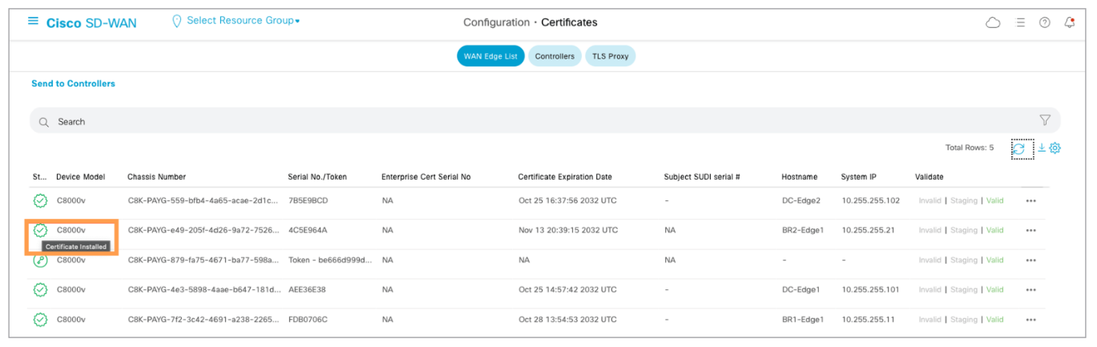Refresh the WAN edge list table
This screenshot has width=1097, height=347.
click(x=1018, y=148)
